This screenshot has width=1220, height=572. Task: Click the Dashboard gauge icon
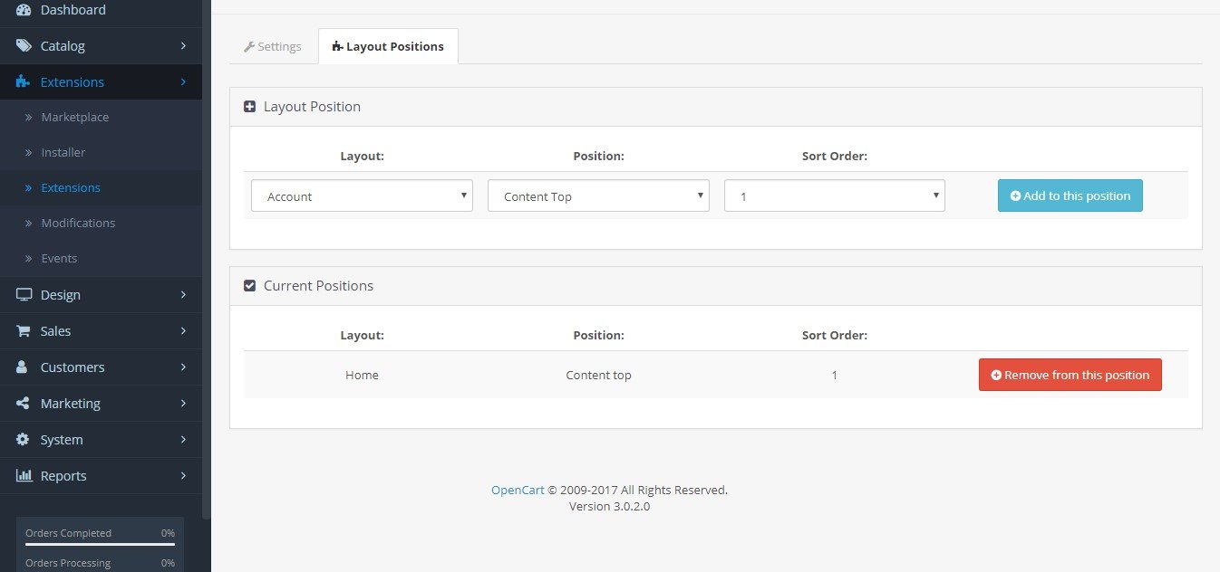[24, 10]
